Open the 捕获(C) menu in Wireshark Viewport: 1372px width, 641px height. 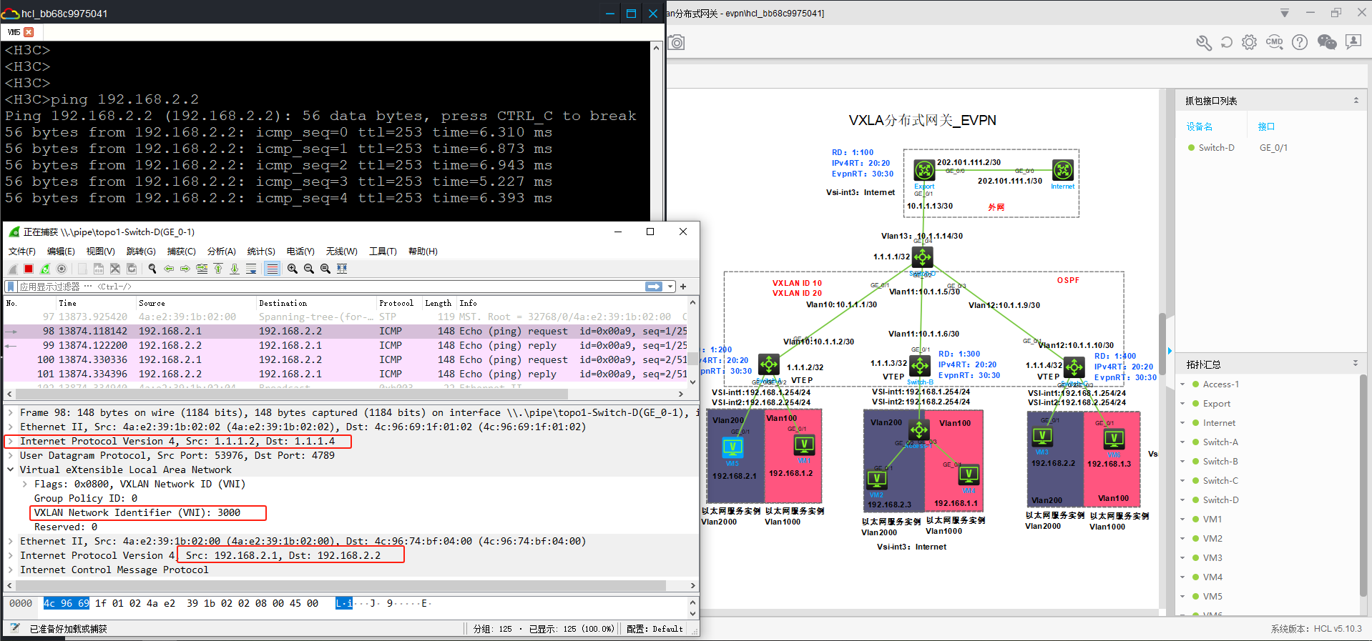click(181, 252)
